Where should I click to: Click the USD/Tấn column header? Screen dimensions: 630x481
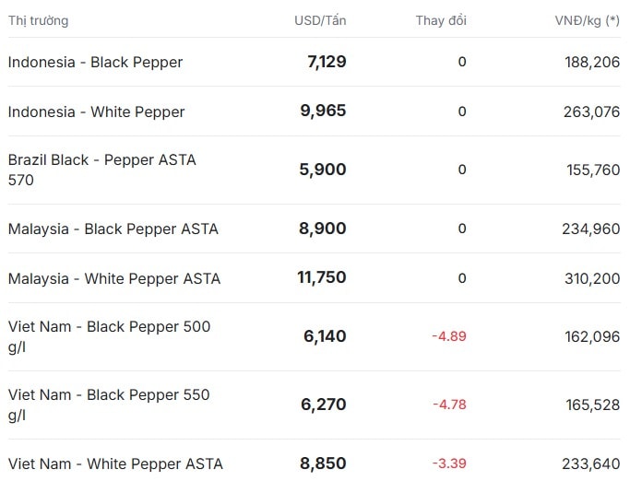(x=320, y=20)
